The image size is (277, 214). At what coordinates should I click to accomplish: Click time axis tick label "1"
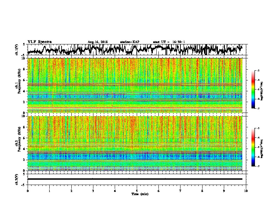pos(49,191)
